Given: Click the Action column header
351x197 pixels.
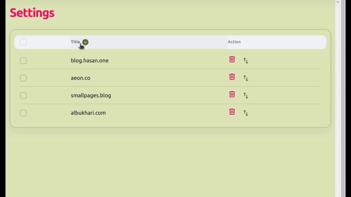Looking at the screenshot, I should coord(234,42).
